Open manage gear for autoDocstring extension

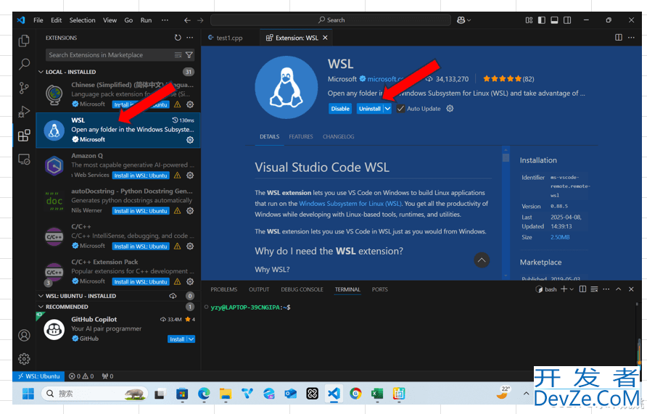coord(190,211)
